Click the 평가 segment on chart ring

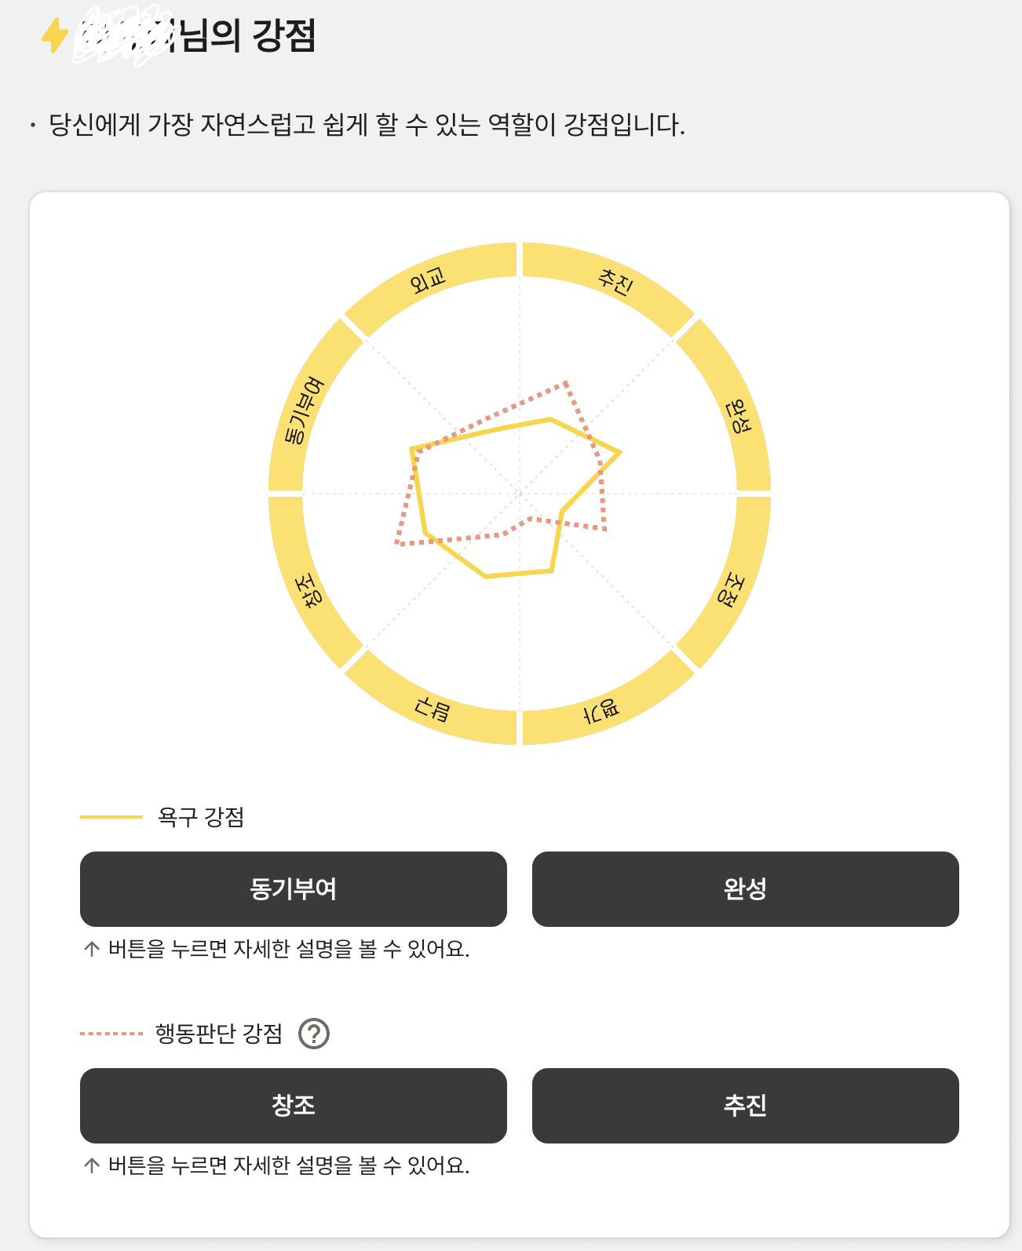tap(602, 710)
